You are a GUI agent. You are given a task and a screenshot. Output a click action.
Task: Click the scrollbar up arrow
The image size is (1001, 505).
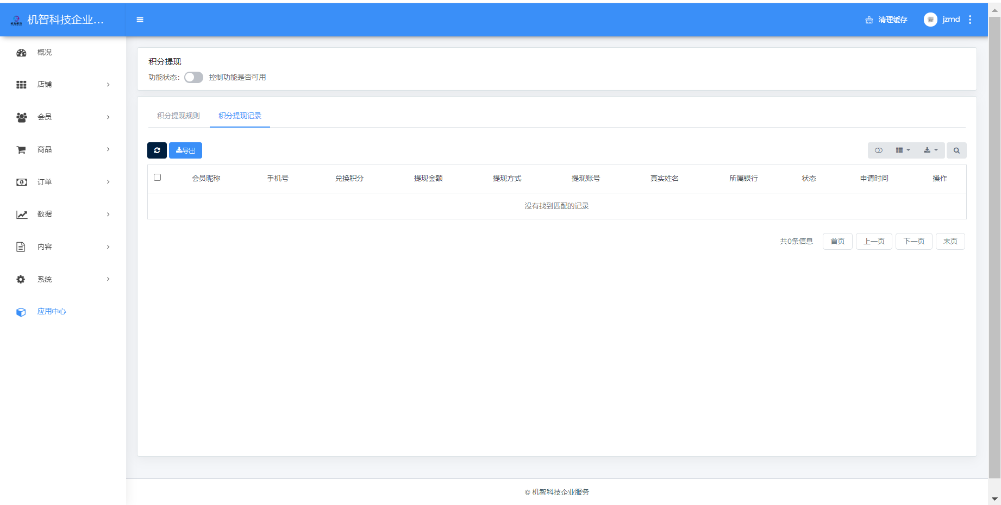994,10
